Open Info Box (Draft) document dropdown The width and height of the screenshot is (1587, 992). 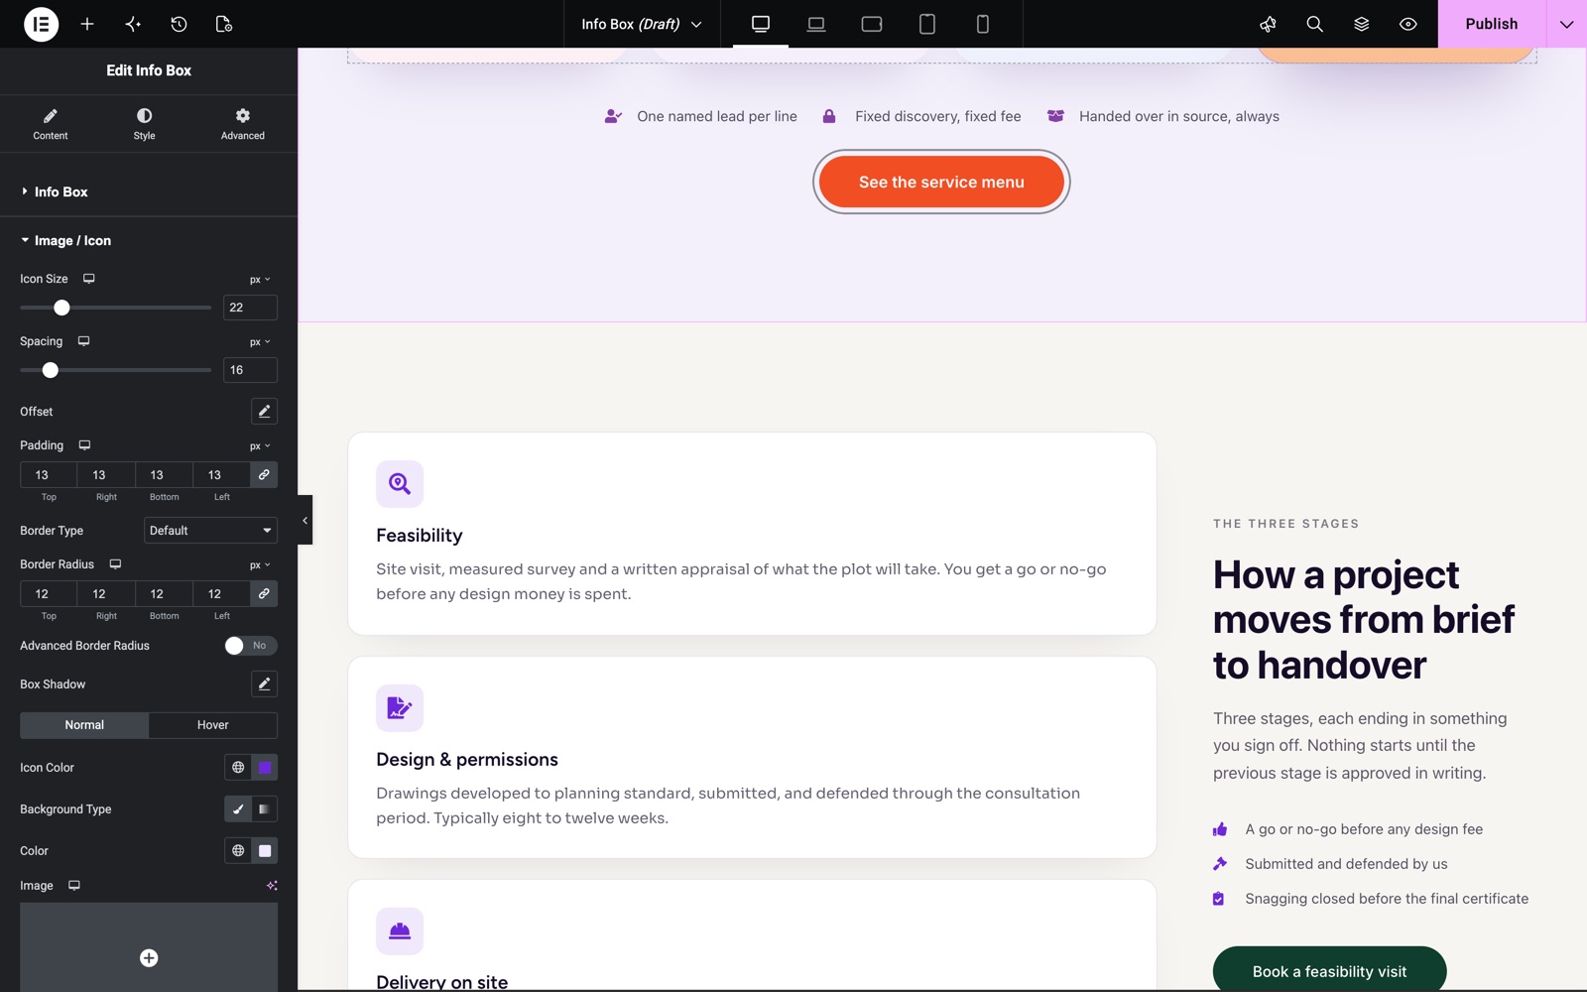[x=642, y=24]
